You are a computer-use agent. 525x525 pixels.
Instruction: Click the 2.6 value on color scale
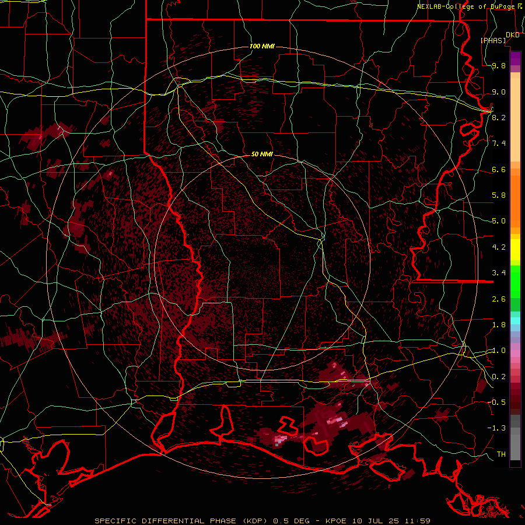499,299
